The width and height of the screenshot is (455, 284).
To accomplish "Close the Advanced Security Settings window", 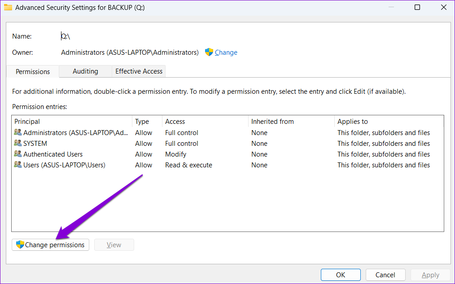I will (x=444, y=7).
